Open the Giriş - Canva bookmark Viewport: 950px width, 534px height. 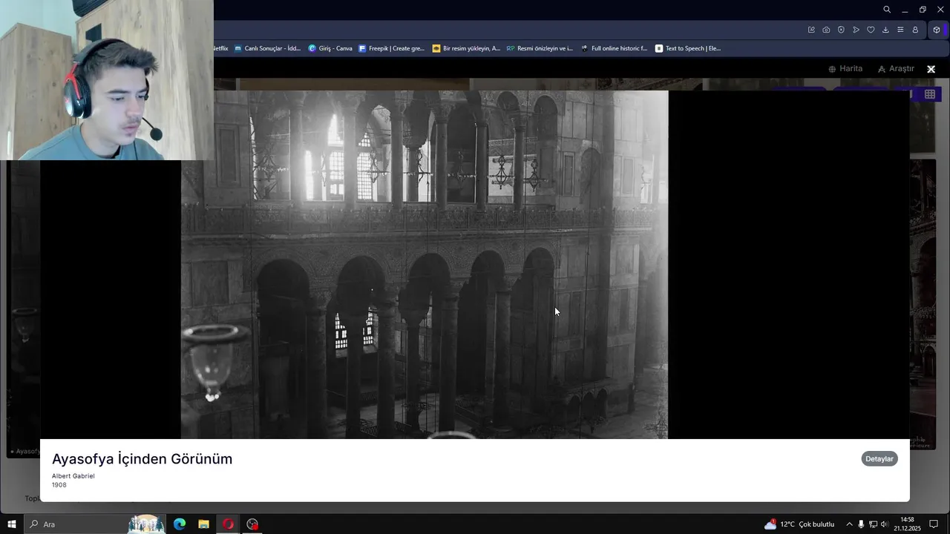331,48
